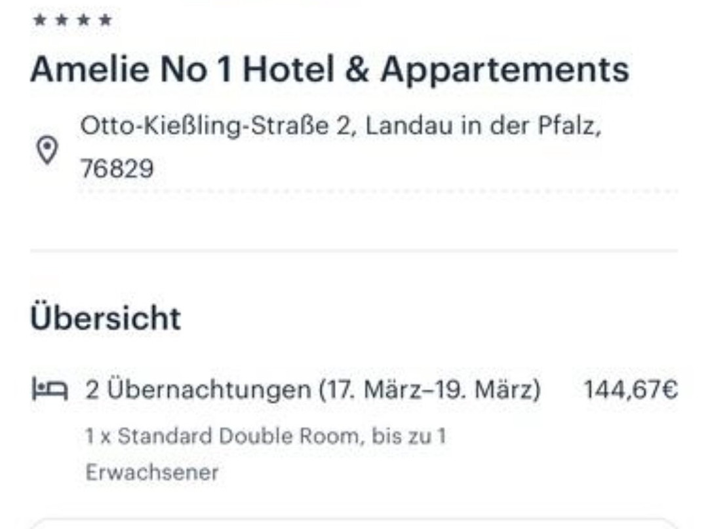Click the second rating star
The image size is (708, 529).
coord(61,20)
